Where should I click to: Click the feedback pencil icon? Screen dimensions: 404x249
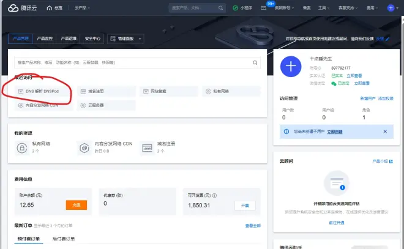(387, 39)
